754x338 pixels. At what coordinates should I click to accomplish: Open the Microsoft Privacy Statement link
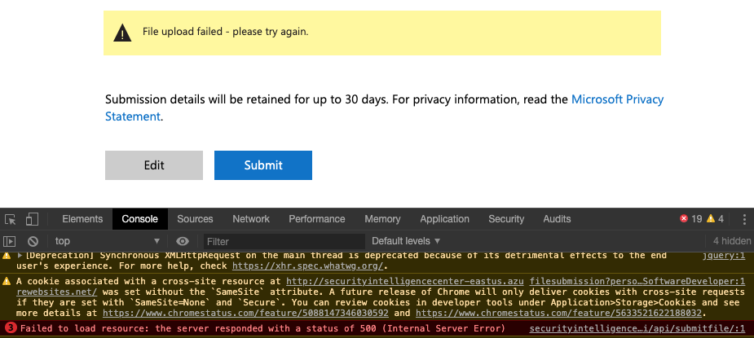(x=384, y=108)
